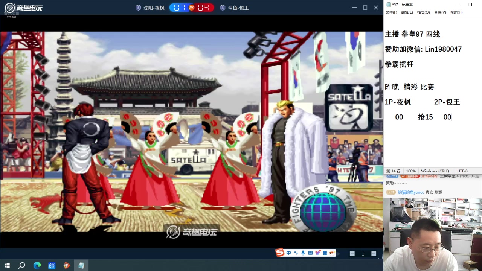Launch Microsoft Edge from taskbar
Viewport: 482px width, 271px height.
click(x=37, y=266)
